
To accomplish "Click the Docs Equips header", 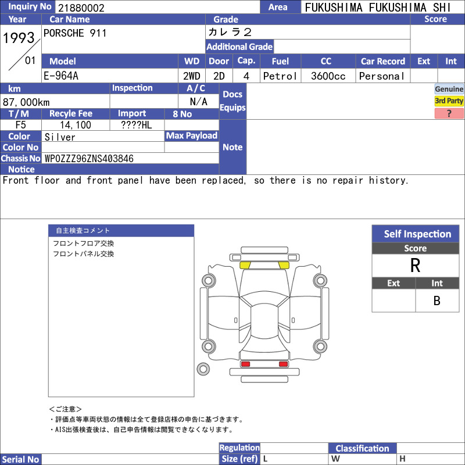I will point(233,101).
